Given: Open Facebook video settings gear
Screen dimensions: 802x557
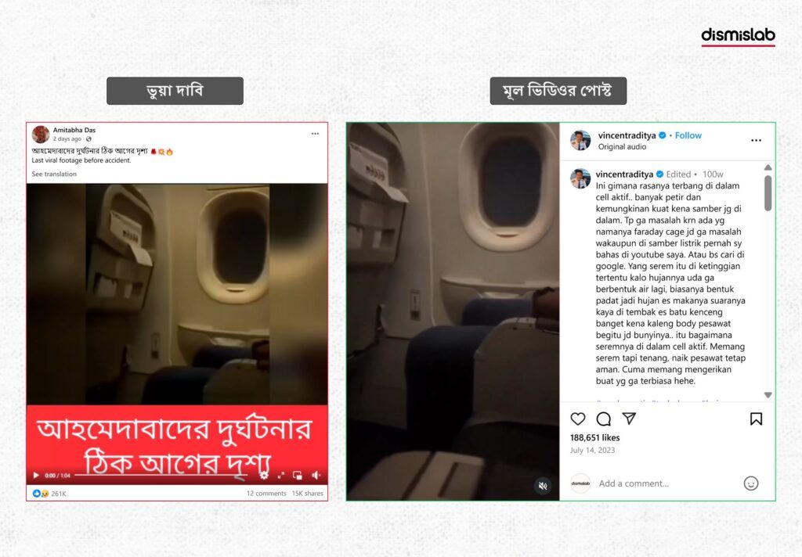Looking at the screenshot, I should 264,475.
